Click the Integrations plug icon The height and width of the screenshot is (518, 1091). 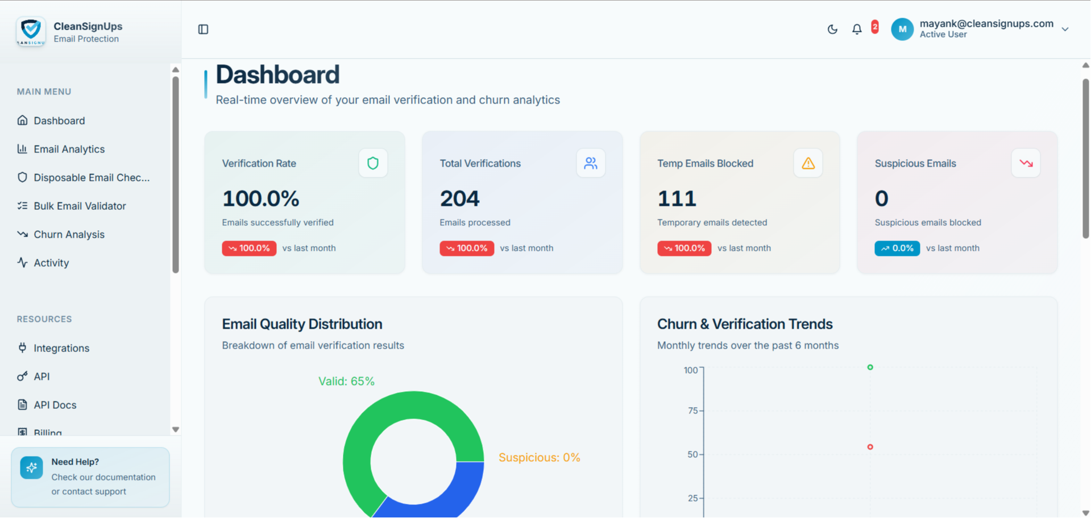pos(22,348)
